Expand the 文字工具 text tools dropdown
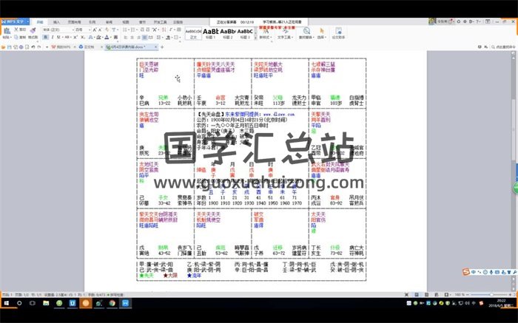518x323 pixels. pos(293,37)
